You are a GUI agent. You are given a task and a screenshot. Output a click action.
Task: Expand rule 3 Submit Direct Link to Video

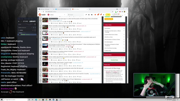coord(114,35)
